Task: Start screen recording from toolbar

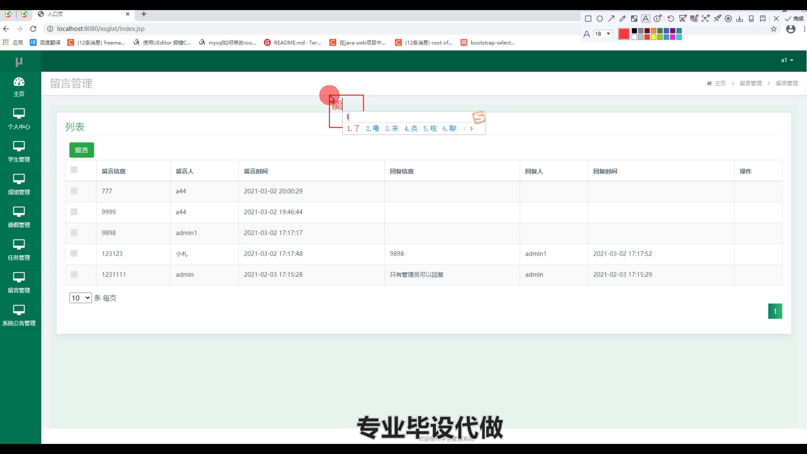Action: click(x=728, y=18)
